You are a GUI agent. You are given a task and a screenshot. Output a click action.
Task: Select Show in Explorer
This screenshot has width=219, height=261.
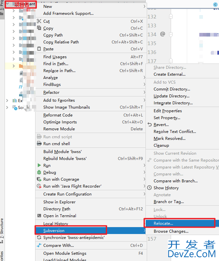91,202
